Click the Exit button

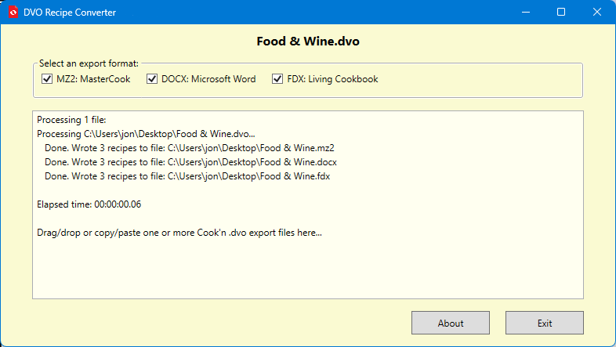point(545,323)
